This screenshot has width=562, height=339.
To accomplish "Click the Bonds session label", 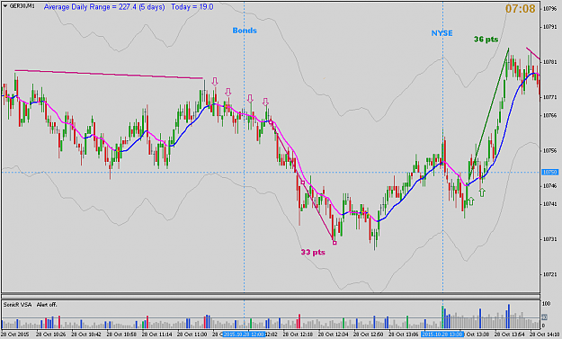I will coord(245,31).
